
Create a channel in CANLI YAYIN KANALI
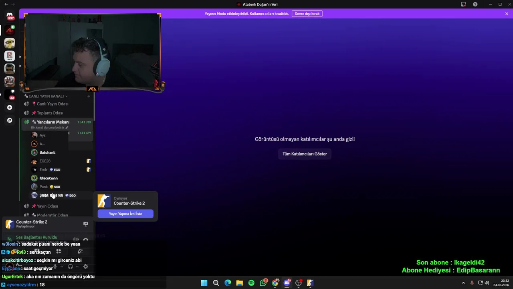click(x=89, y=96)
